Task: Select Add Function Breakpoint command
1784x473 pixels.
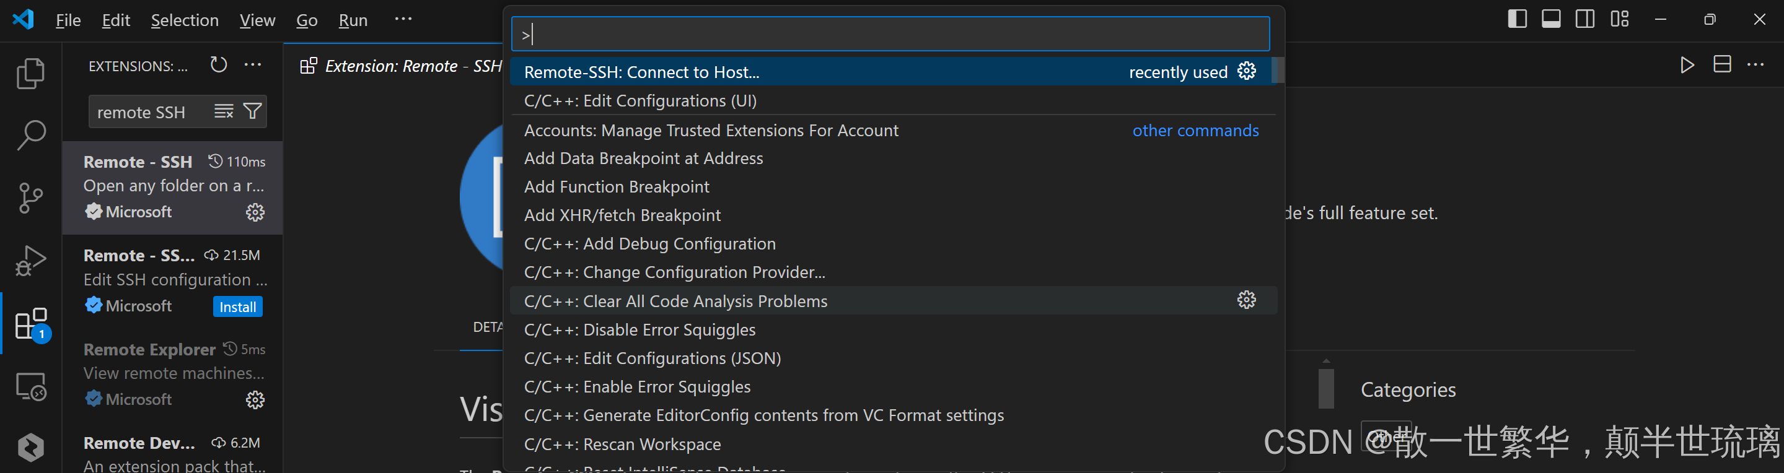Action: click(x=893, y=187)
